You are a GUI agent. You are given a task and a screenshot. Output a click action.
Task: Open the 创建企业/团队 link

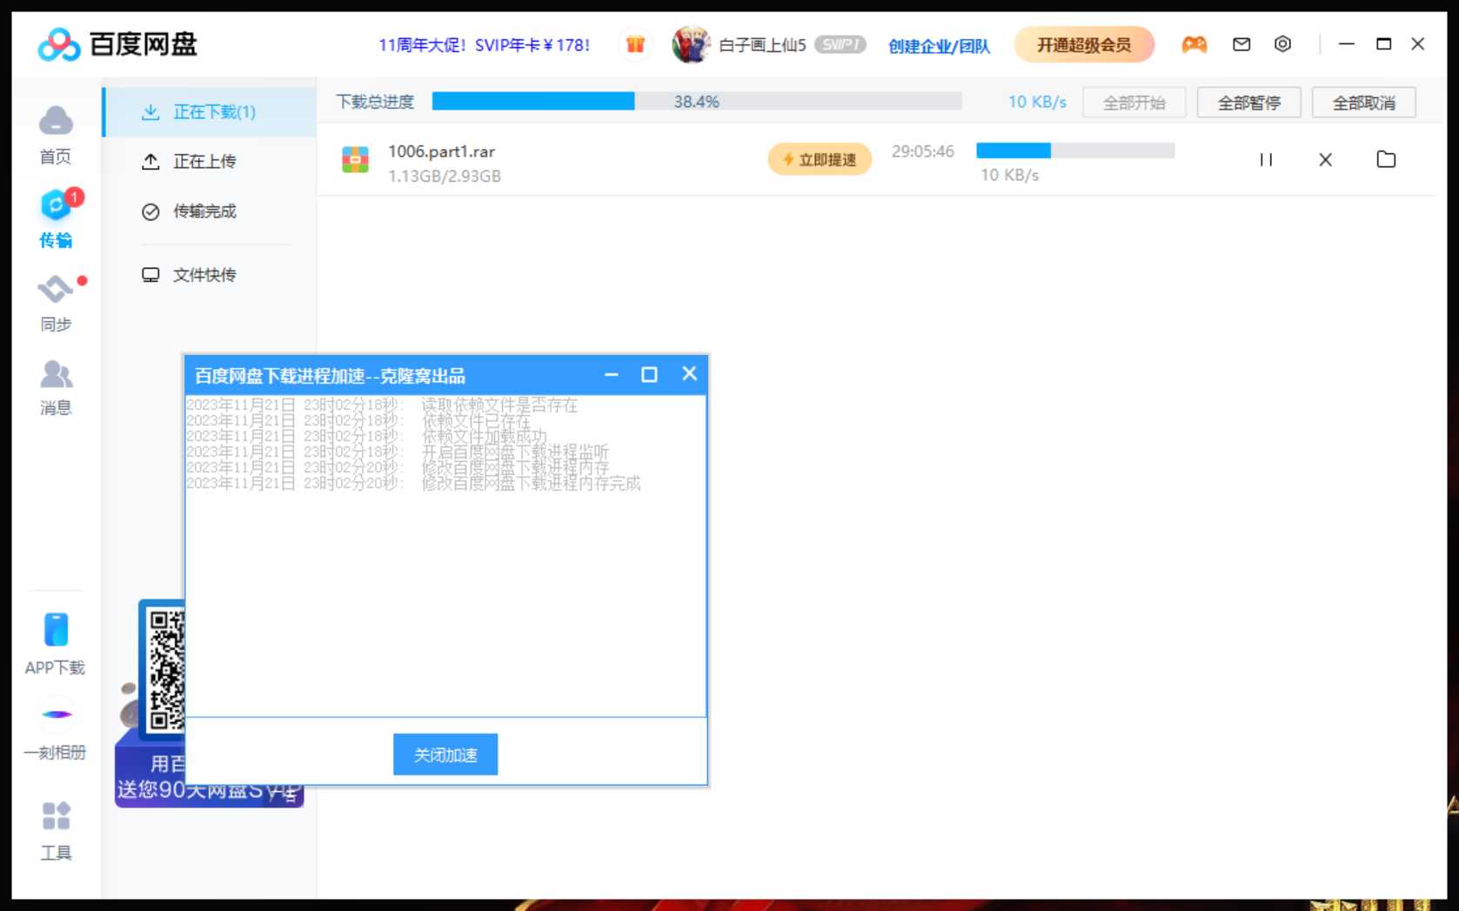click(940, 46)
